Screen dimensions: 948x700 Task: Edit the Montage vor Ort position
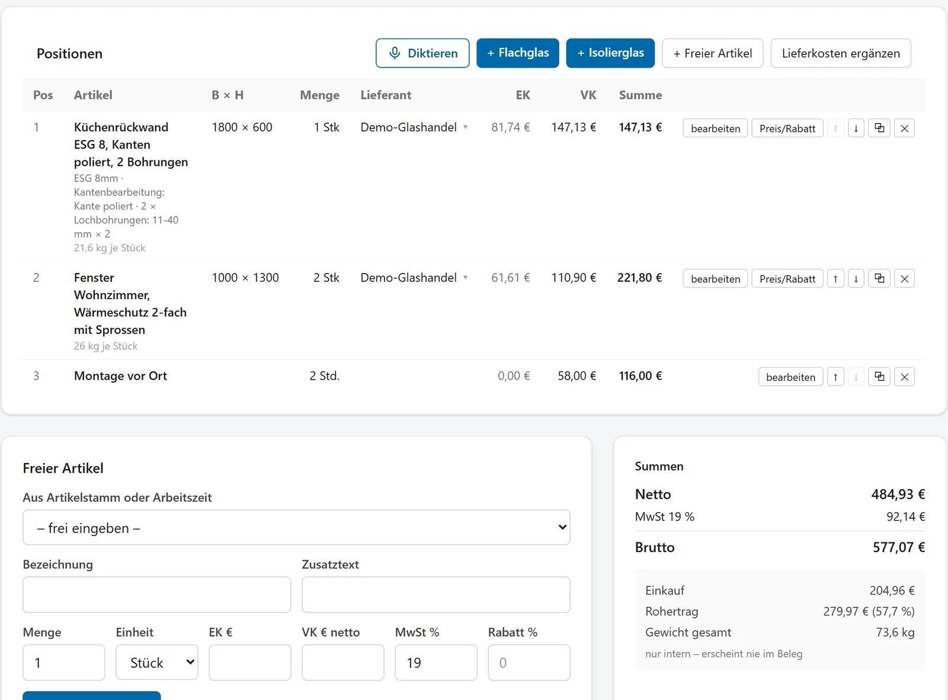pos(791,377)
